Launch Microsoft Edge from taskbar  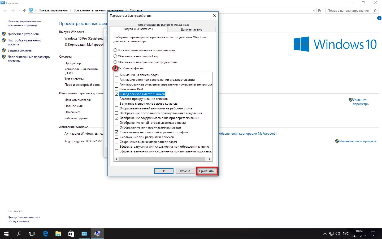[x=45, y=234]
